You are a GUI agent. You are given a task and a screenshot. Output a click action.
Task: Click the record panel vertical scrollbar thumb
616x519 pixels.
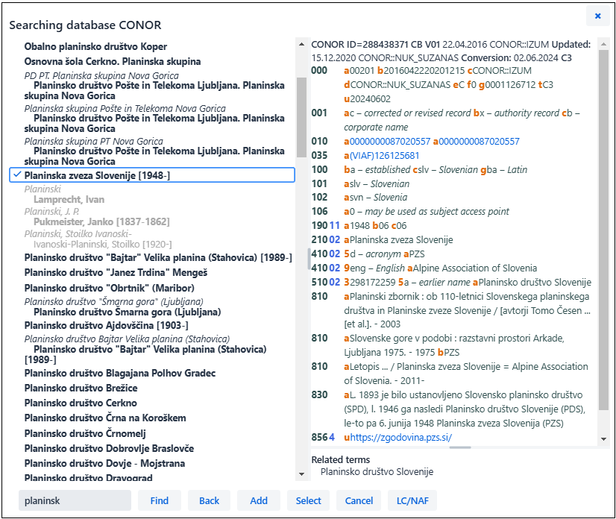603,230
